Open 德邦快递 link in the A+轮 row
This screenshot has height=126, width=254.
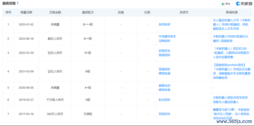pyautogui.click(x=164, y=90)
